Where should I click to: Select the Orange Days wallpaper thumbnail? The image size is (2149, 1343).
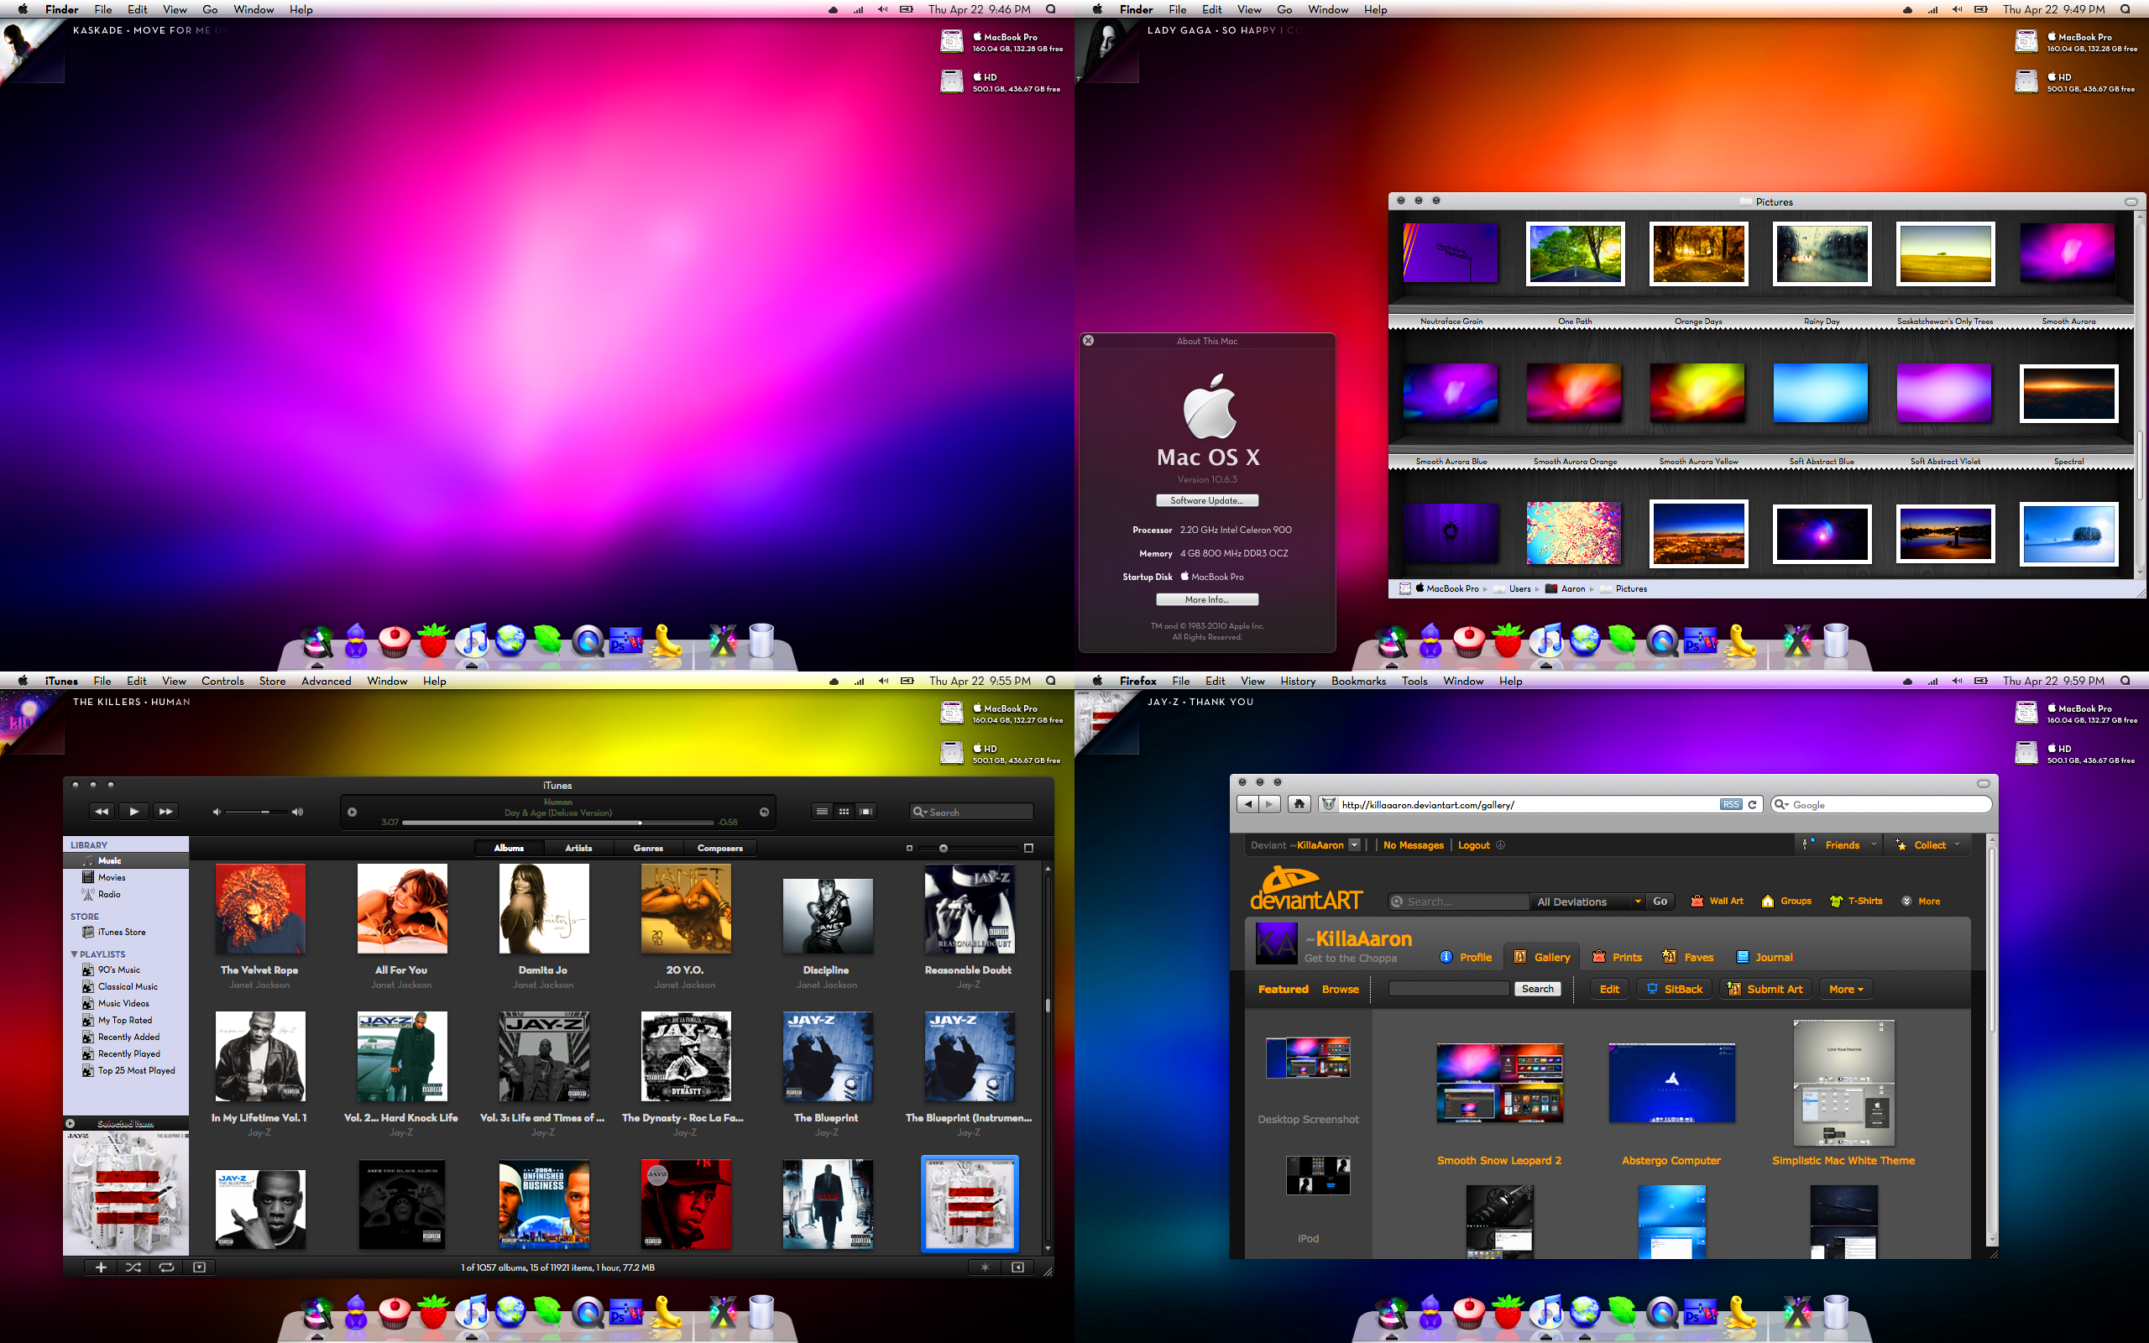click(1698, 253)
